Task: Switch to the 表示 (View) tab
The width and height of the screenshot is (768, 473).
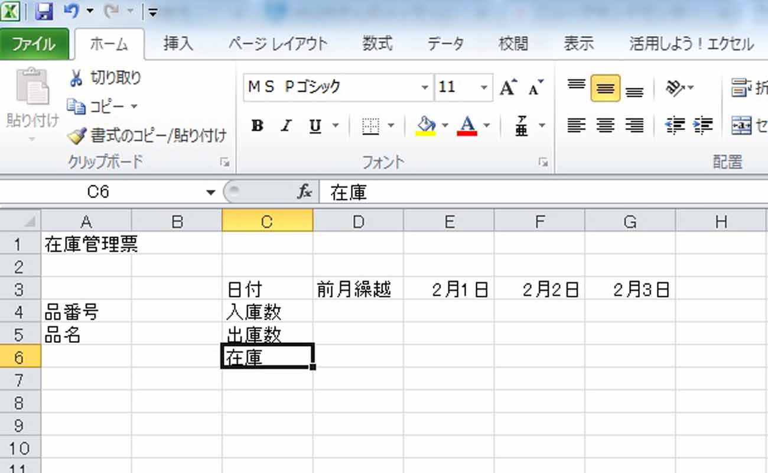Action: 578,44
